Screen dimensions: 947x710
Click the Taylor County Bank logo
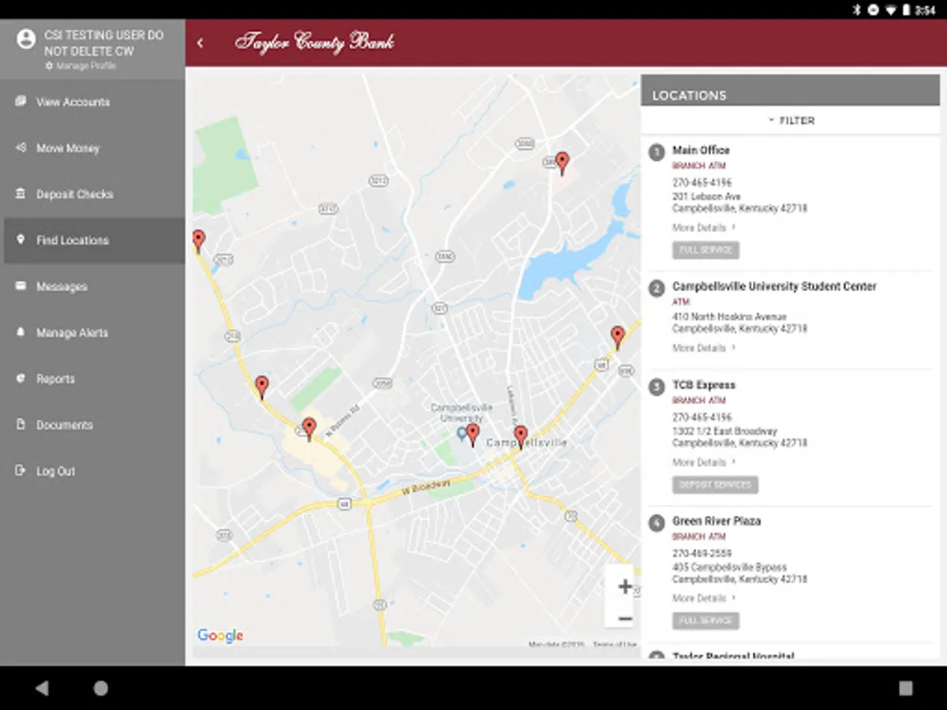click(315, 42)
